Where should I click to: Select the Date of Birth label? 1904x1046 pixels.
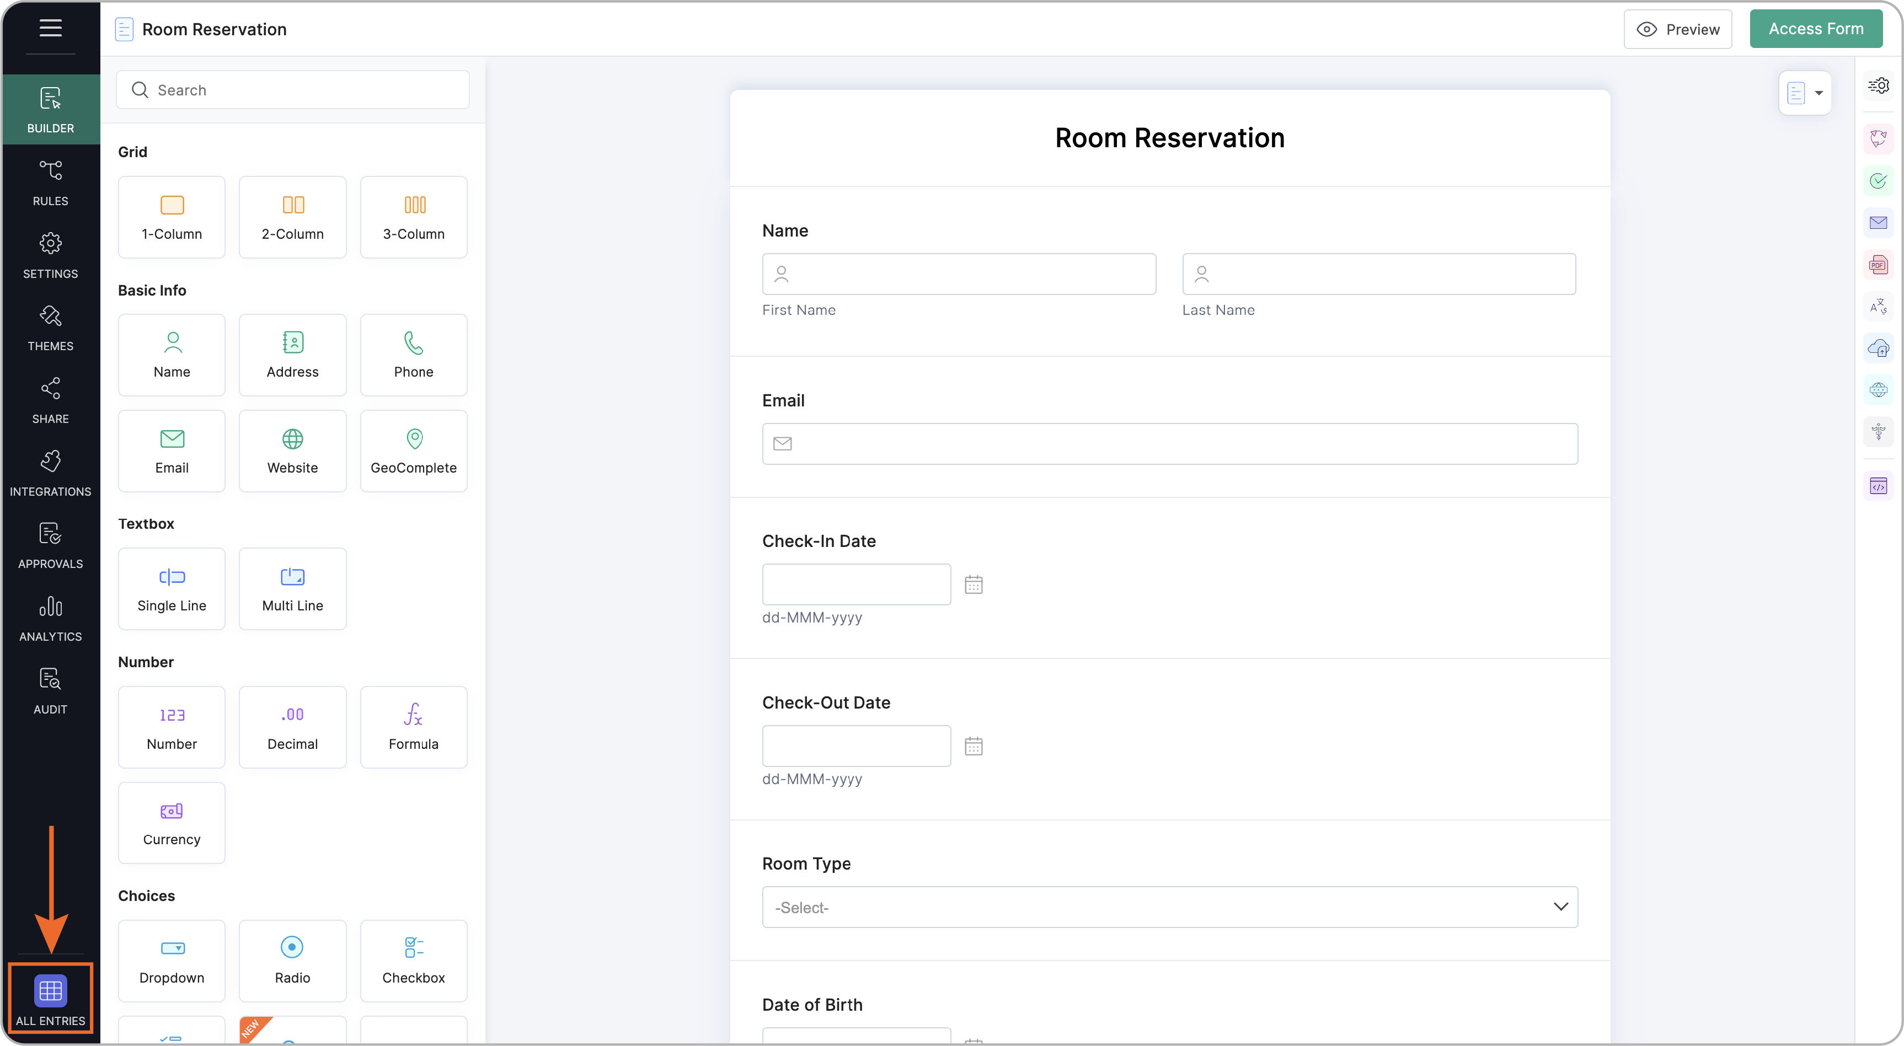(811, 1005)
